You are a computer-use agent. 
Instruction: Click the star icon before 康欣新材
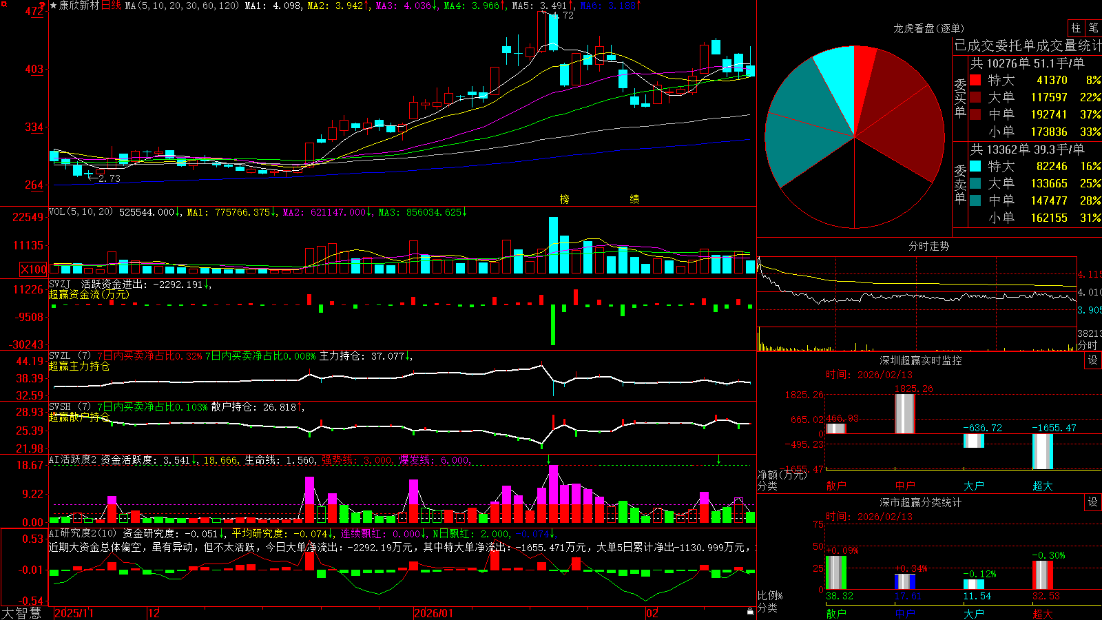54,6
